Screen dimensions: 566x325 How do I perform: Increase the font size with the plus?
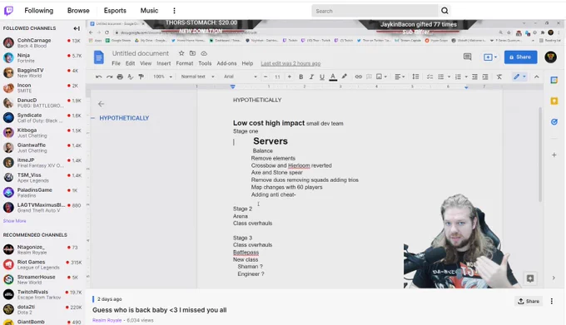pos(289,76)
